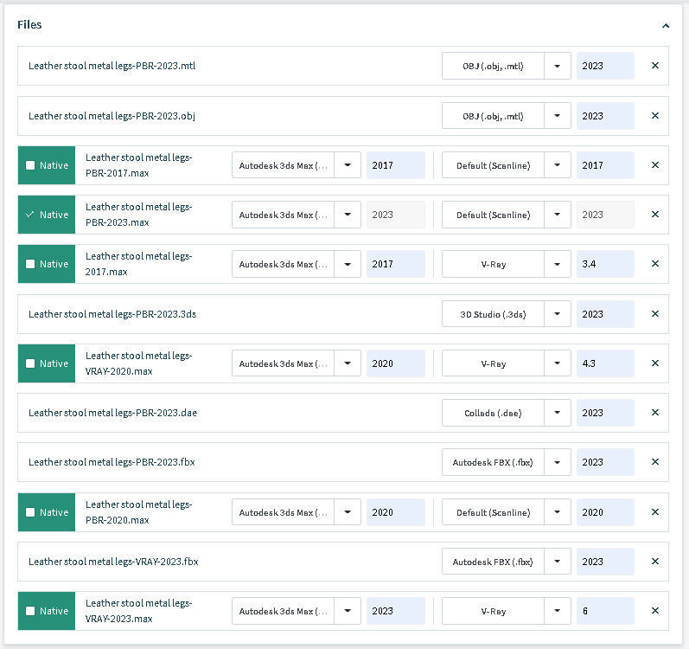Delete the VRAY-2020.max file entry
This screenshot has width=689, height=649.
pos(654,363)
